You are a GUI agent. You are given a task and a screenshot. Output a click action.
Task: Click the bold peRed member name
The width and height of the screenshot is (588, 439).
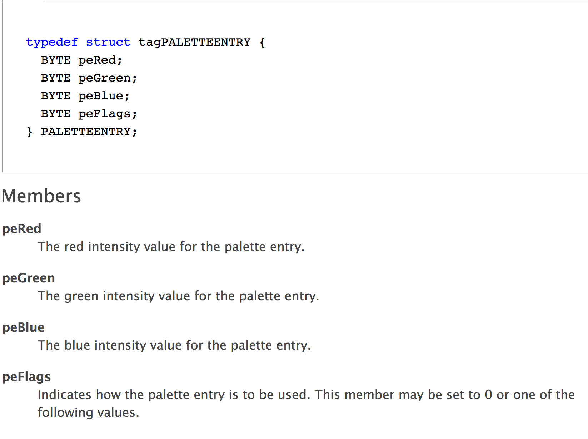tap(22, 229)
